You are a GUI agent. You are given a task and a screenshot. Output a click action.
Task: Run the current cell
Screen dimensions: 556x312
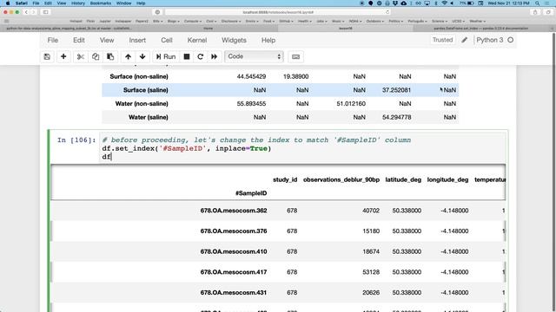[x=166, y=56]
